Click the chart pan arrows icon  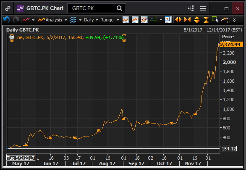click(225, 20)
